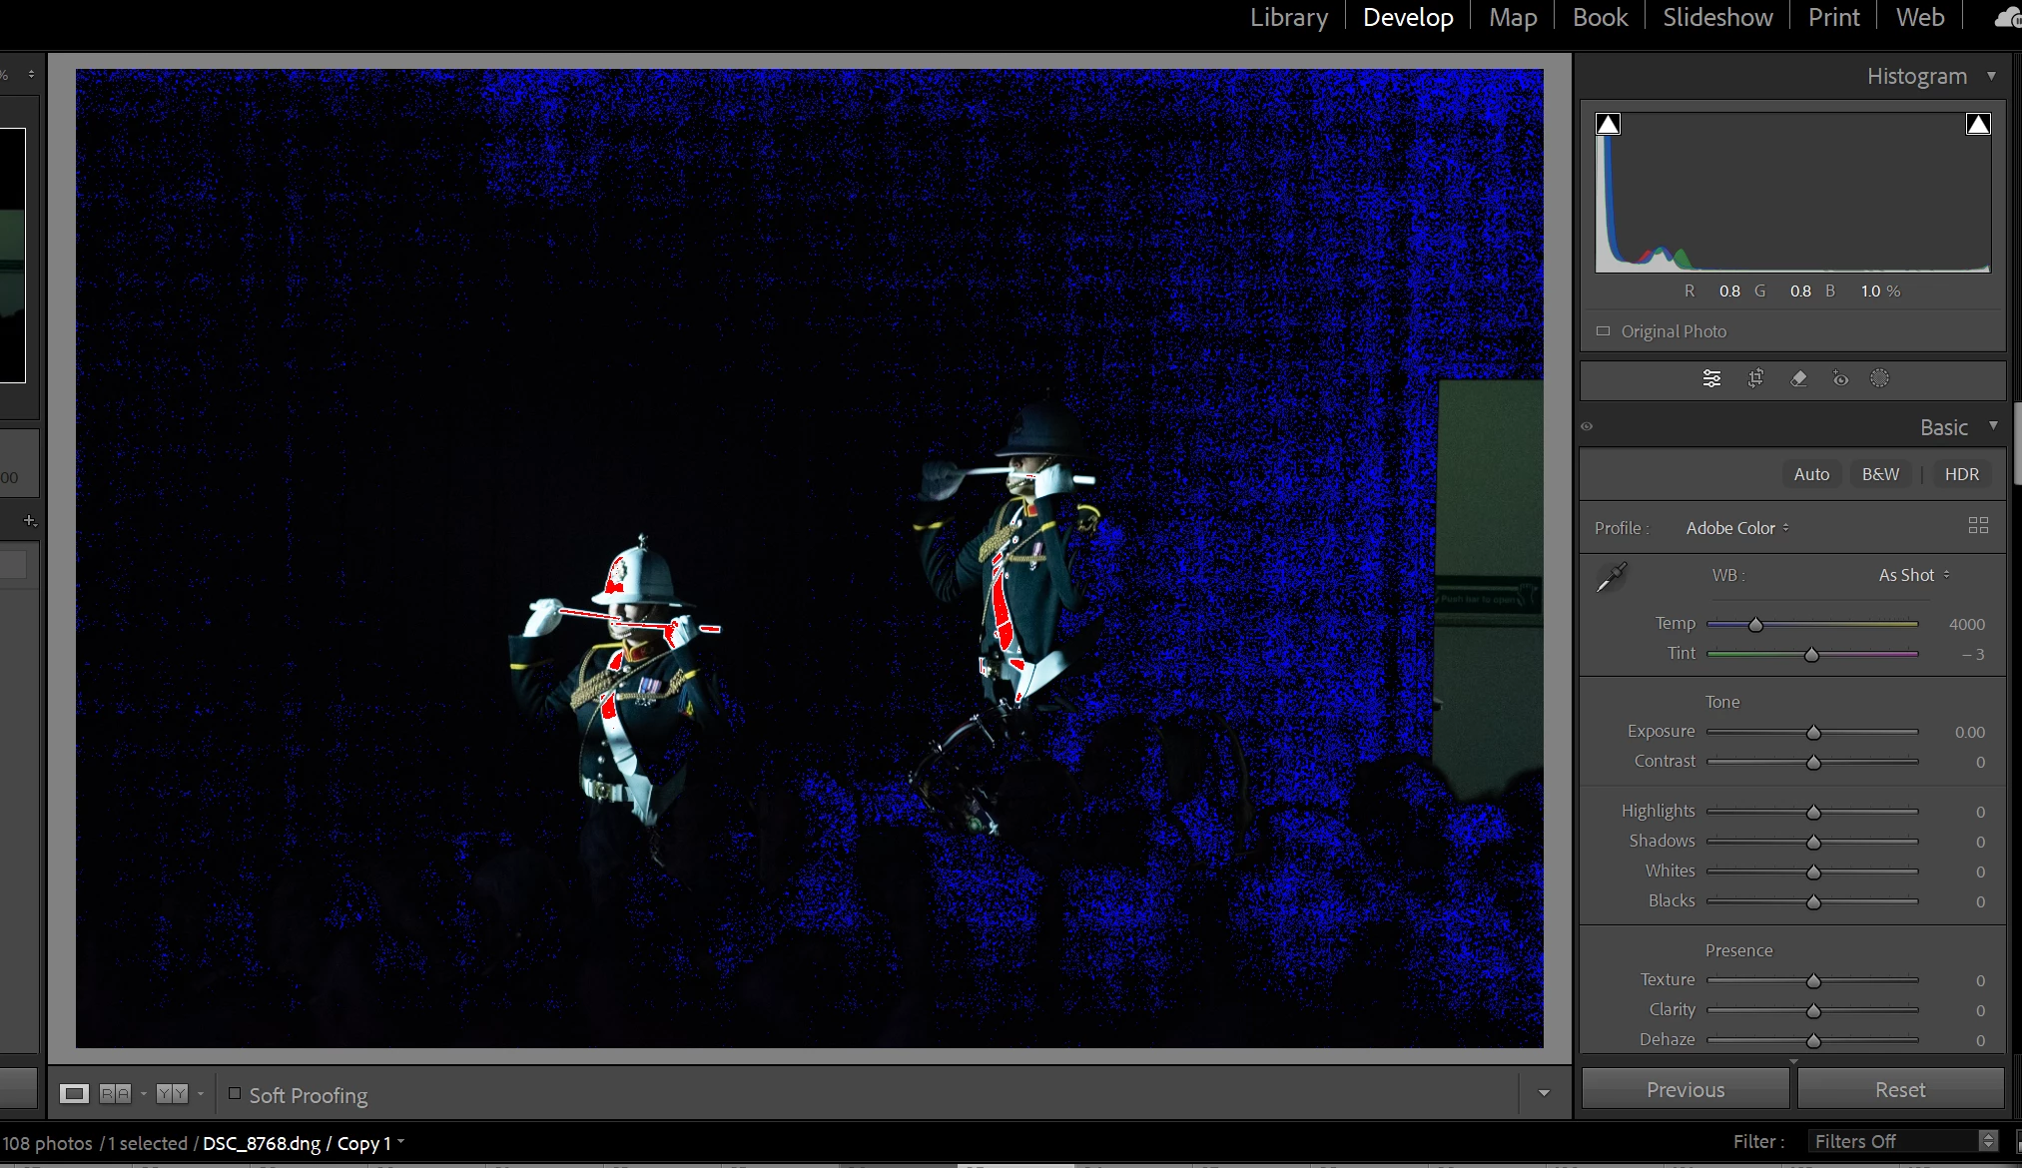This screenshot has width=2022, height=1168.
Task: Toggle Basic panel visibility eye icon
Action: 1587,426
